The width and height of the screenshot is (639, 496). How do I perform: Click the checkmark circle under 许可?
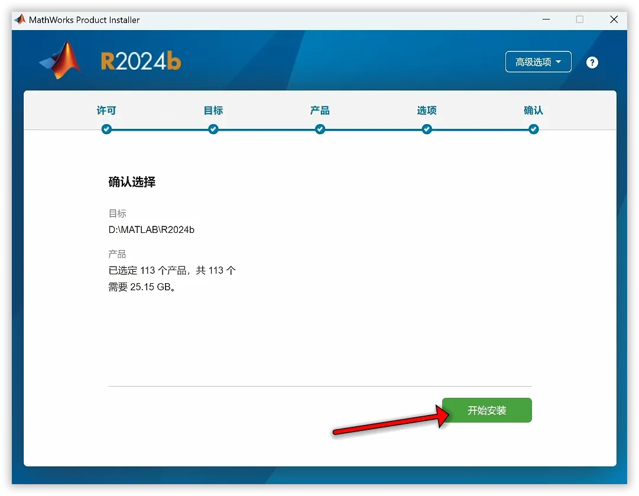pos(106,129)
